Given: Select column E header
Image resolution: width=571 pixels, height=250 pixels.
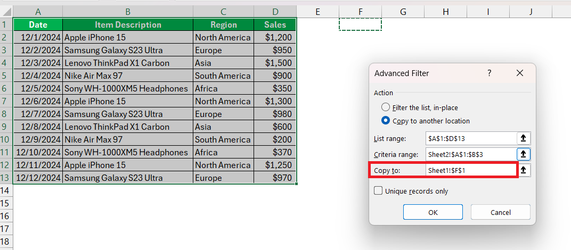Looking at the screenshot, I should (317, 12).
